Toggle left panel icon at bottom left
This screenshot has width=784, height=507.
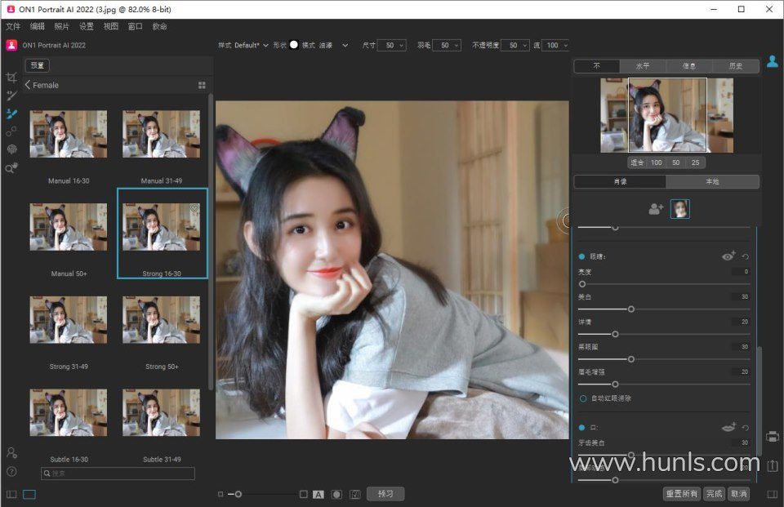(11, 495)
